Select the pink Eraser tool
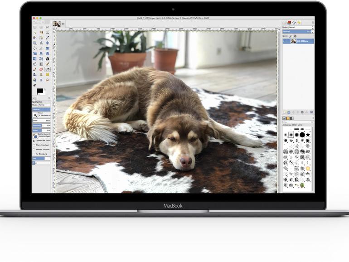The height and width of the screenshot is (262, 349). [41, 69]
